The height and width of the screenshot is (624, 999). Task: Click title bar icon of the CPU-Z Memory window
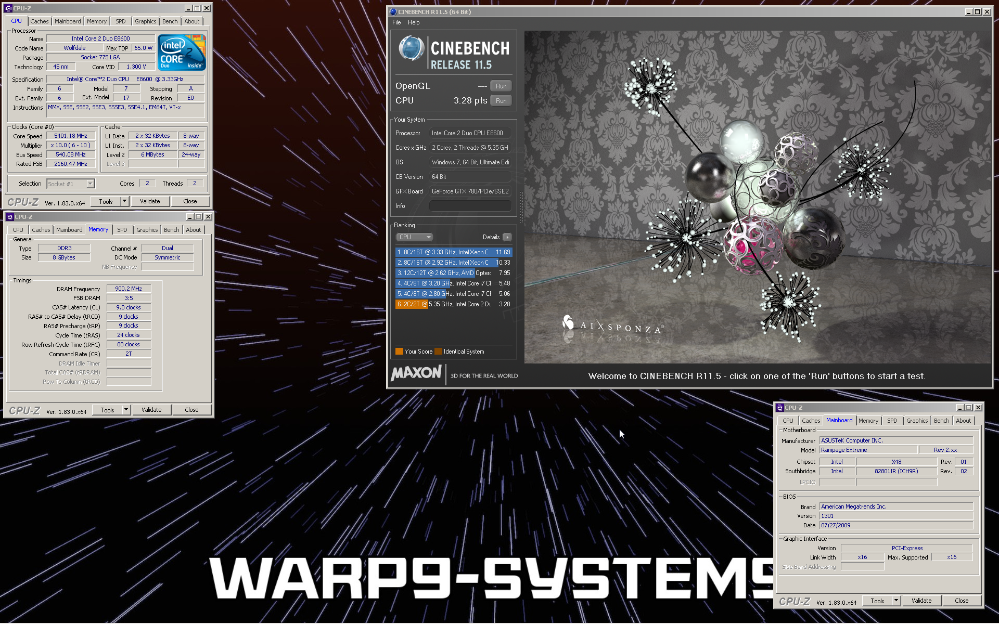coord(9,217)
